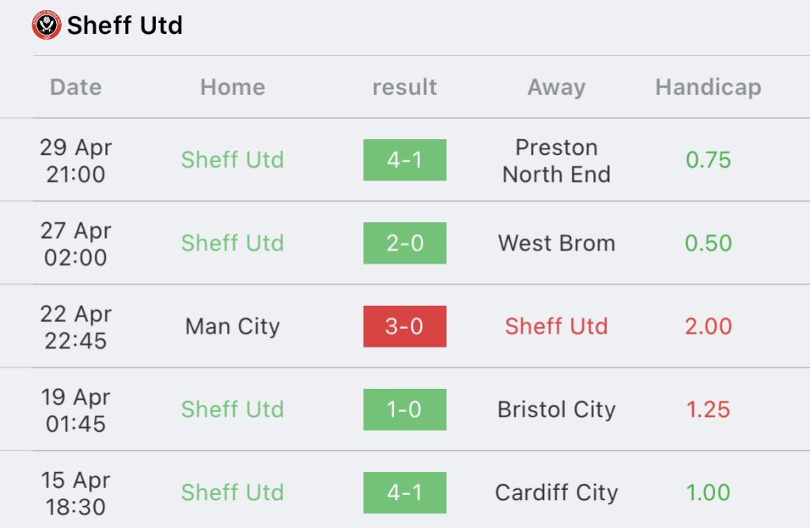Select the red 2.00 handicap value
Screen dimensions: 810x528
(x=708, y=326)
